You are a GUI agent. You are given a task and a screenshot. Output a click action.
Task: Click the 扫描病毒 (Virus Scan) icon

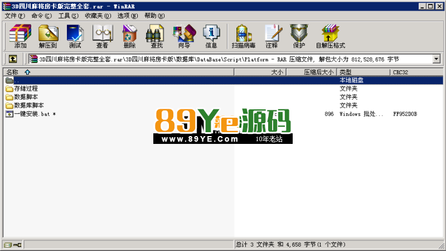244,36
